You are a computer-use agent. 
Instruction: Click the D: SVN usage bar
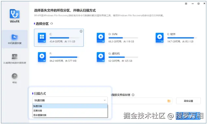pyautogui.click(x=123, y=38)
